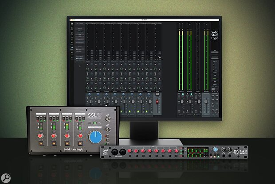This screenshot has height=184, width=275.
Task: Click the magnifier enlarge icon on the image
Action: [6, 178]
